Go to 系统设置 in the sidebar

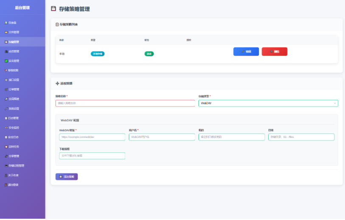click(x=14, y=108)
